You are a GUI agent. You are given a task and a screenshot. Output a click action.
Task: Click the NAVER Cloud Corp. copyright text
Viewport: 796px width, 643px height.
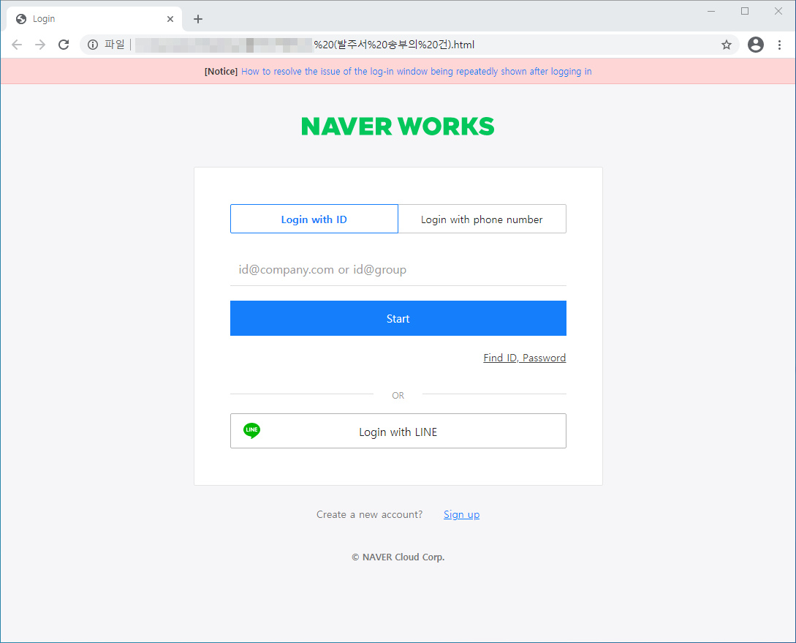398,557
